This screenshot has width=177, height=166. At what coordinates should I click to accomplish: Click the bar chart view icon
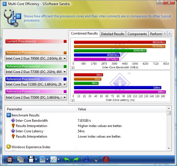tap(42, 159)
